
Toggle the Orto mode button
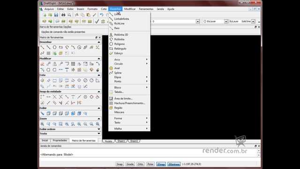point(140,164)
